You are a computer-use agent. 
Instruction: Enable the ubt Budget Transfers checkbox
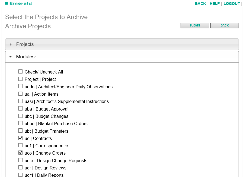tap(21, 131)
